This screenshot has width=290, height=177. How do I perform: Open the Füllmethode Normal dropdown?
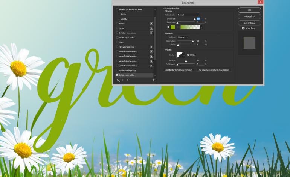[188, 15]
